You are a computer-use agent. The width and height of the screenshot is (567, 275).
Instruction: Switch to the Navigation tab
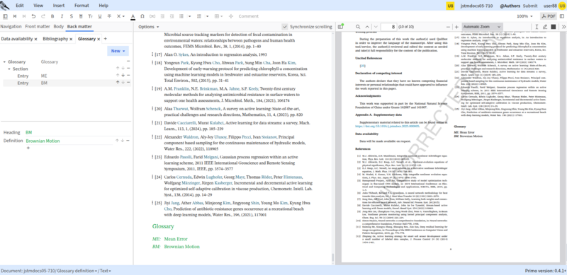11,26
